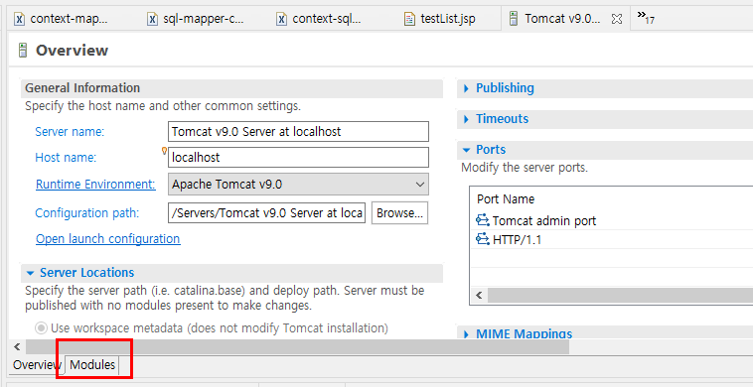The height and width of the screenshot is (387, 753).
Task: Expand the Publishing section
Action: [466, 88]
